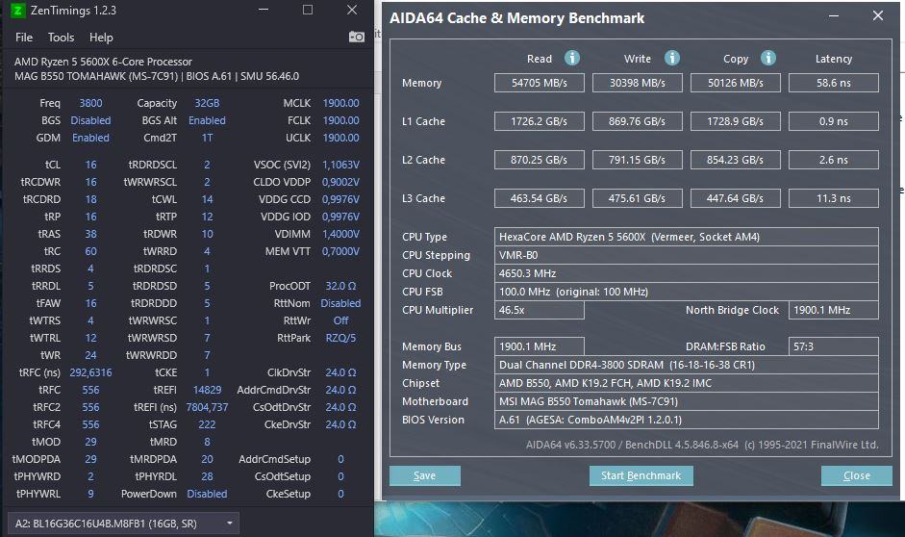Maximize the ZenTimings window
Image resolution: width=905 pixels, height=537 pixels.
click(x=308, y=10)
